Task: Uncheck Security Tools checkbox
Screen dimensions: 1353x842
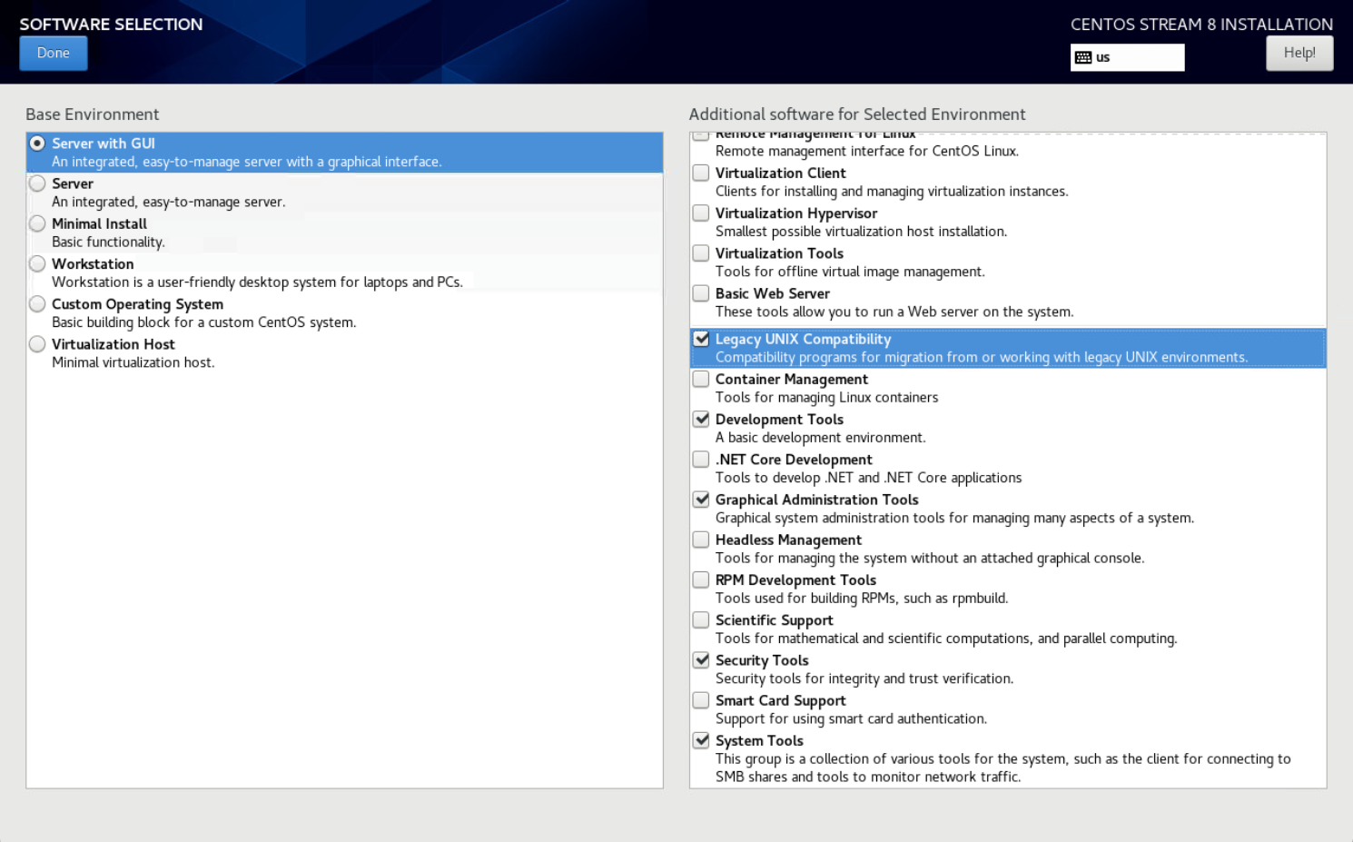Action: 701,659
